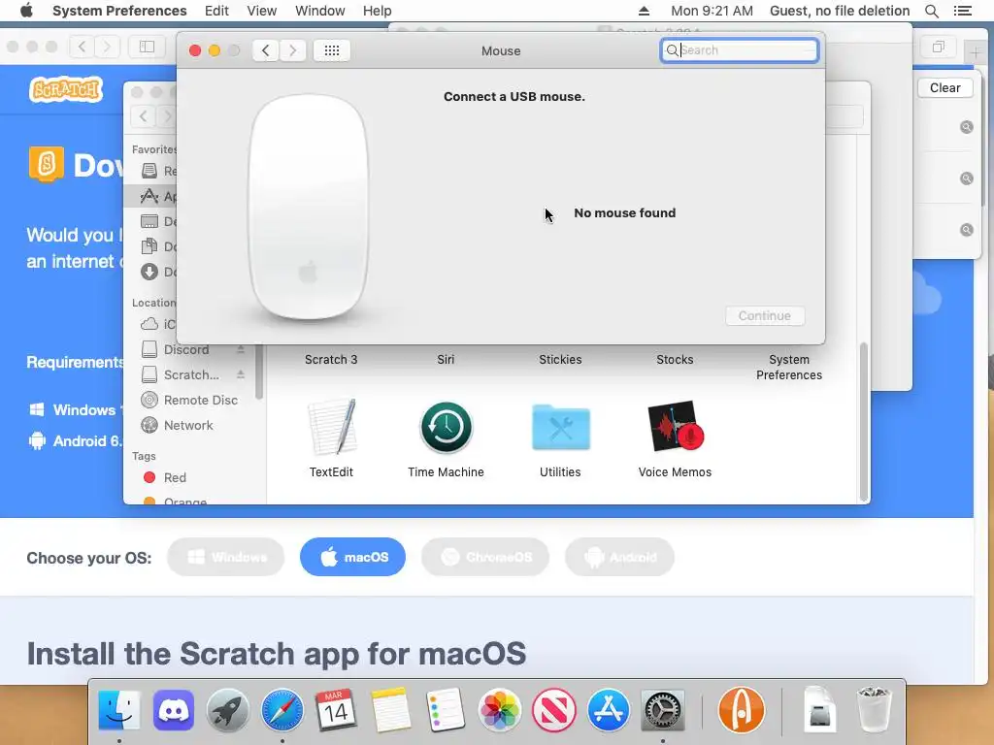Open Time Machine app icon
This screenshot has height=745, width=994.
[446, 427]
